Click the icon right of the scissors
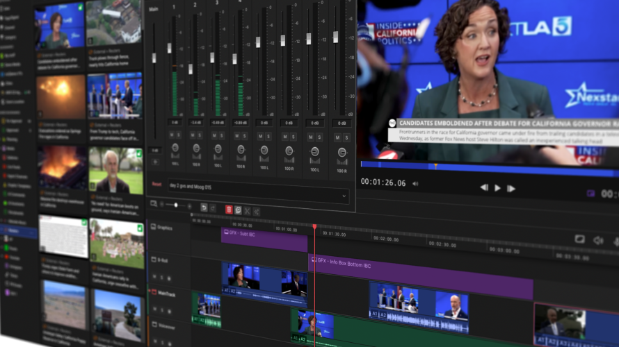Image resolution: width=619 pixels, height=347 pixels. coord(256,212)
